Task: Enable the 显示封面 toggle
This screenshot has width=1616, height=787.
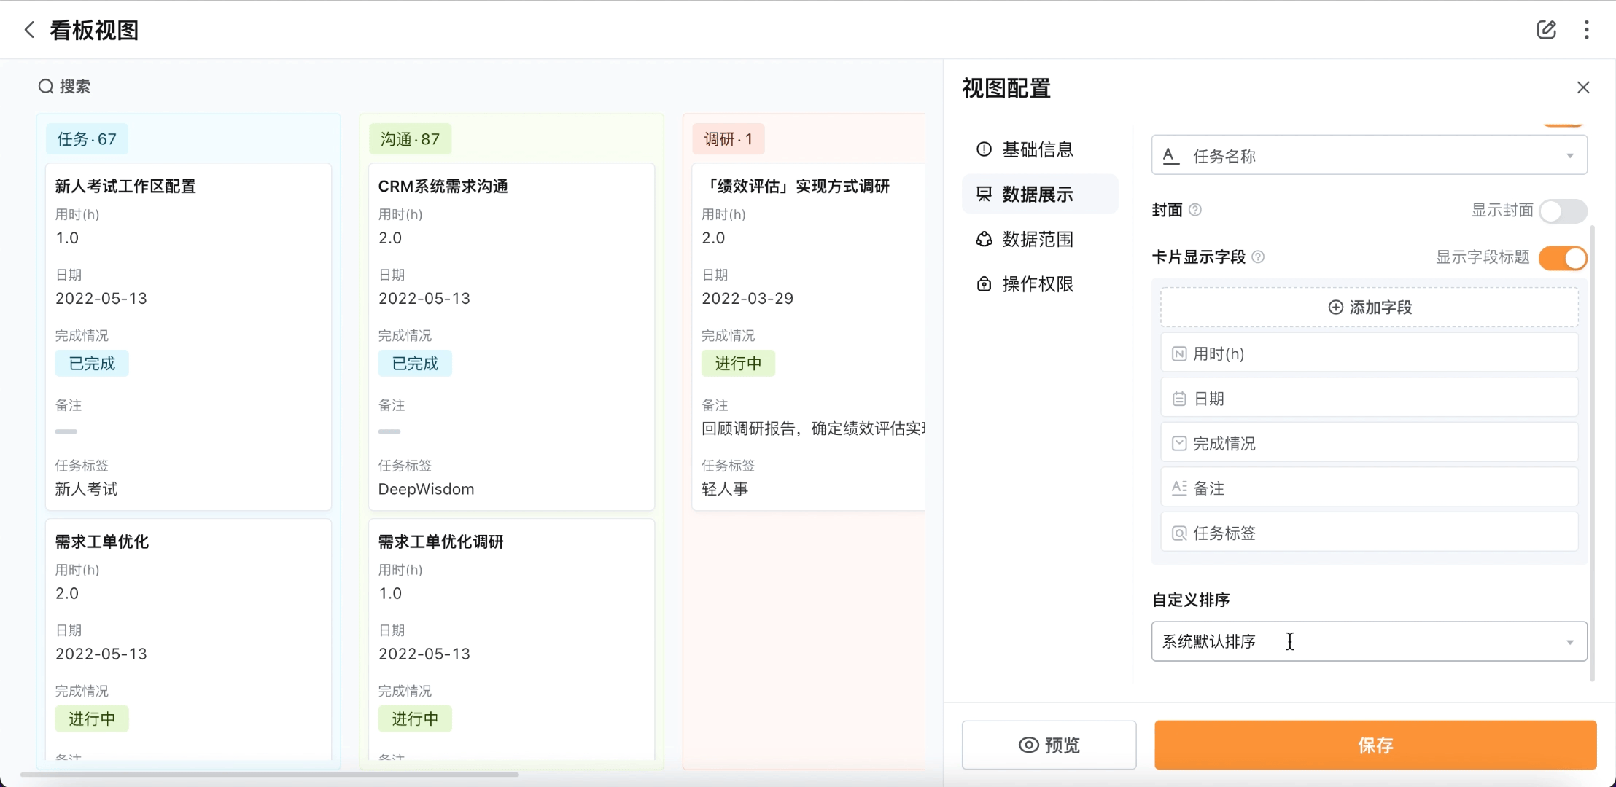Action: [1563, 211]
